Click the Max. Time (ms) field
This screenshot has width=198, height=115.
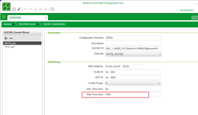coord(133,94)
